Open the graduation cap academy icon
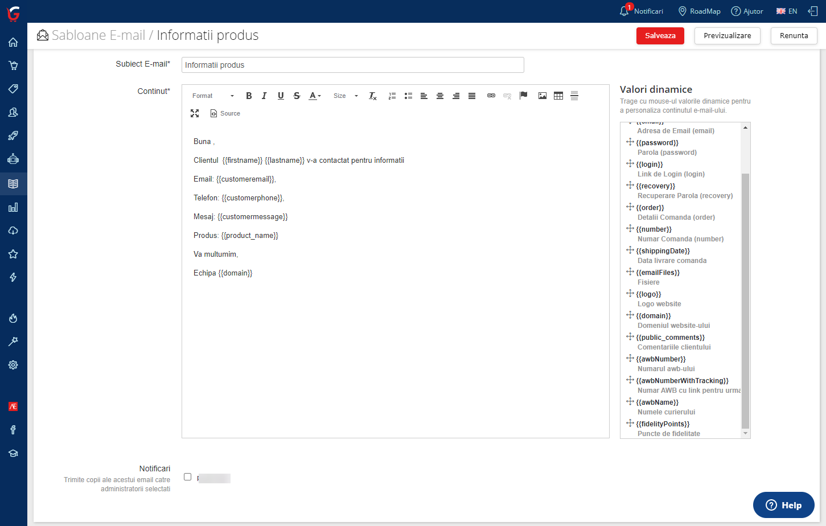The width and height of the screenshot is (826, 526). point(13,453)
